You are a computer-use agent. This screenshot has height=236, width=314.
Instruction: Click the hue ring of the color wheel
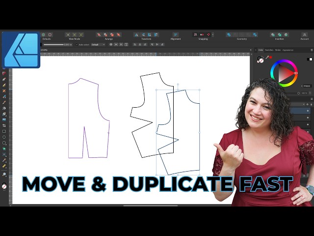pos(284,61)
